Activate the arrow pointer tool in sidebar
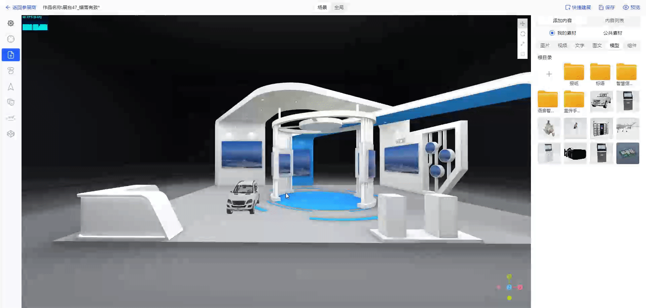Image resolution: width=646 pixels, height=308 pixels. click(x=11, y=87)
